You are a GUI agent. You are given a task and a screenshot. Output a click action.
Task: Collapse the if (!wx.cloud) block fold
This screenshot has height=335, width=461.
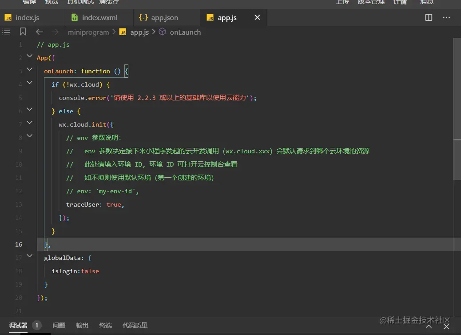[x=29, y=82]
